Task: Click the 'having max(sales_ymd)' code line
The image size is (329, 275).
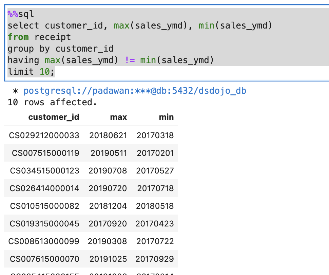Action: click(x=111, y=60)
